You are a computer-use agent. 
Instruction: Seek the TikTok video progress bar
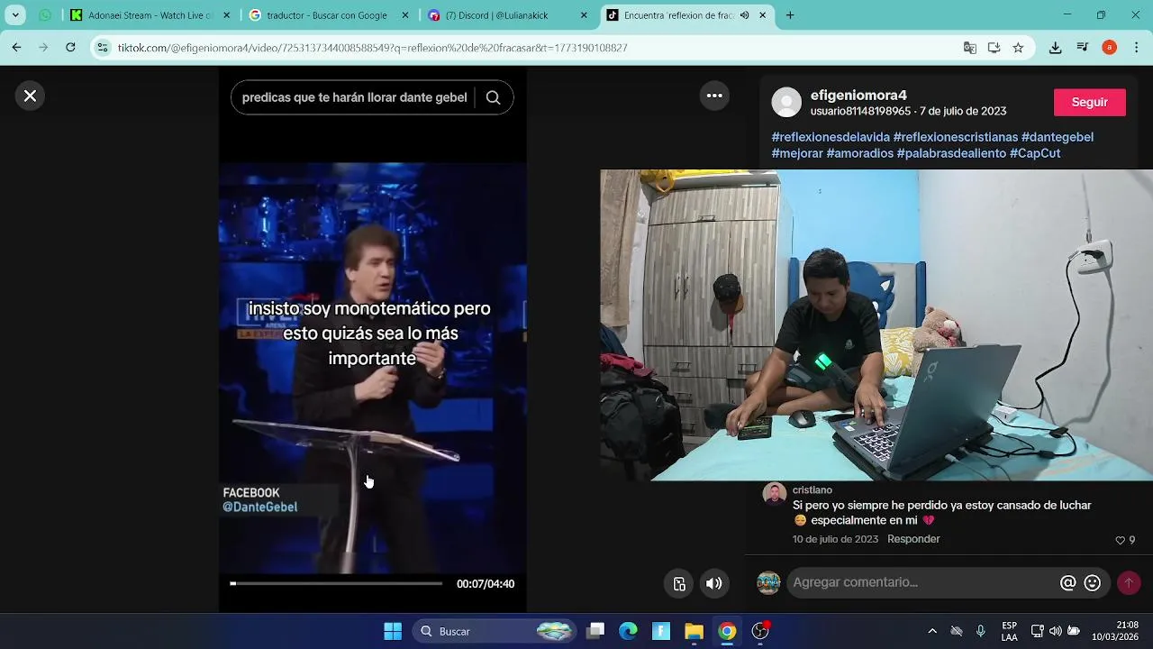(x=336, y=583)
